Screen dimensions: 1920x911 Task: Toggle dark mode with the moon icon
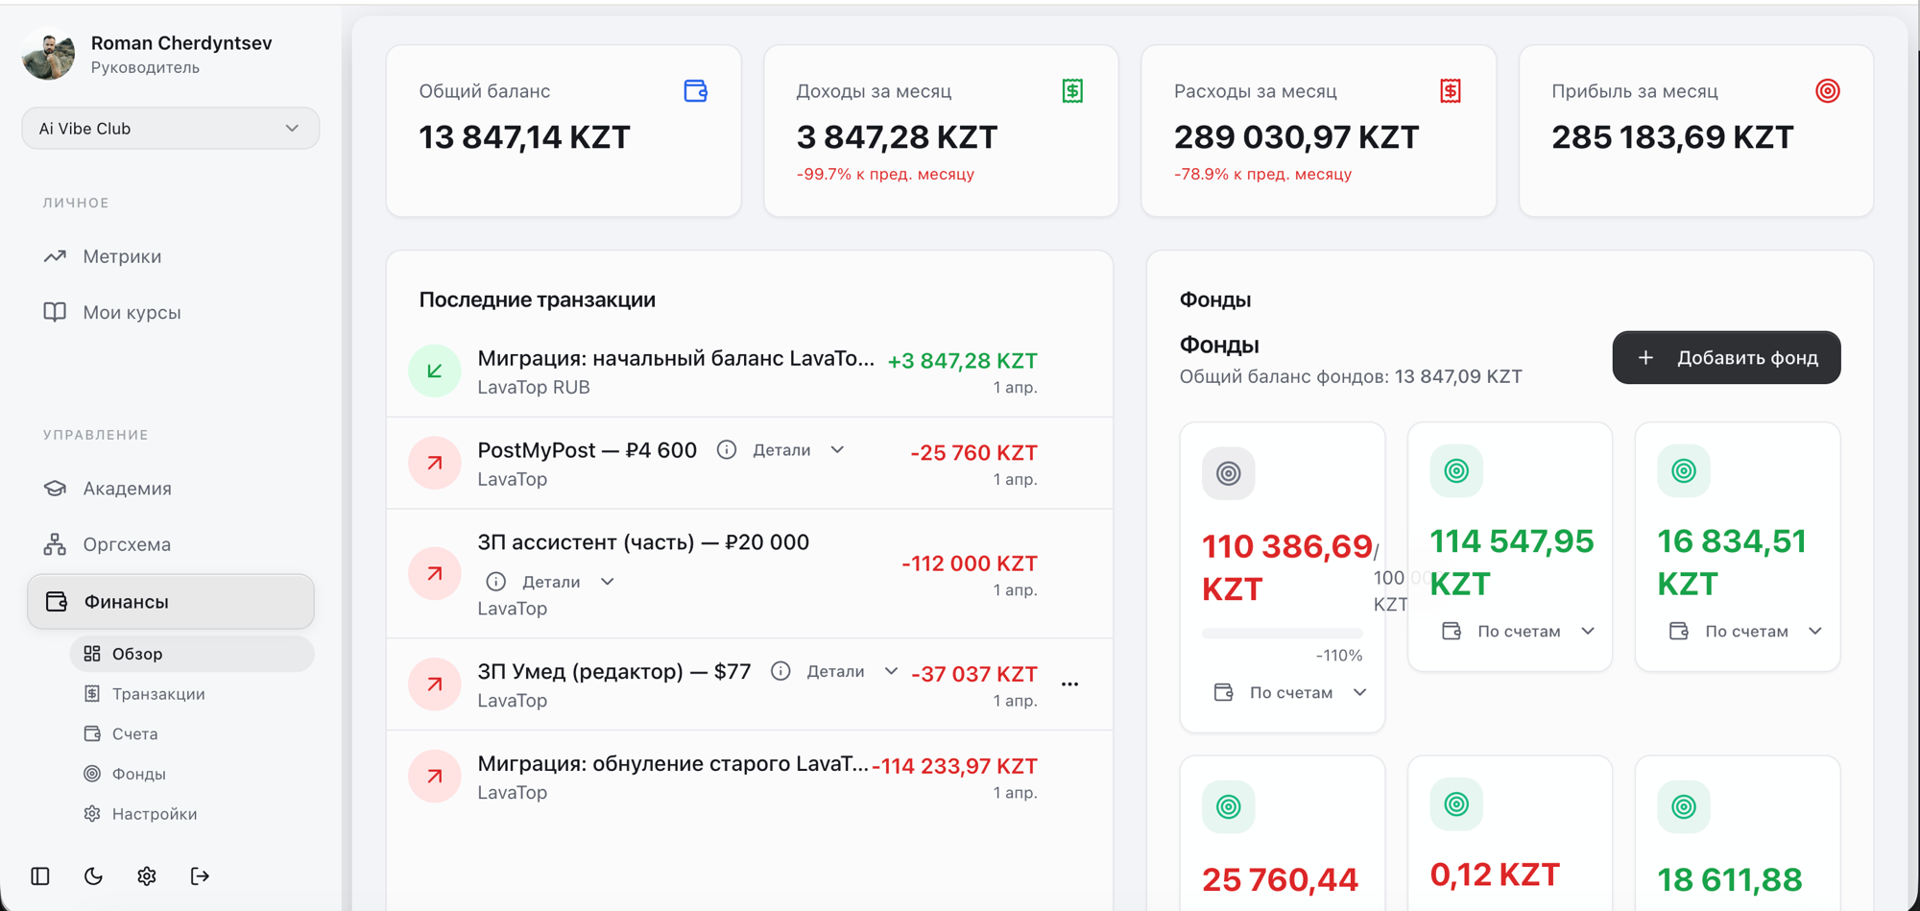point(93,876)
